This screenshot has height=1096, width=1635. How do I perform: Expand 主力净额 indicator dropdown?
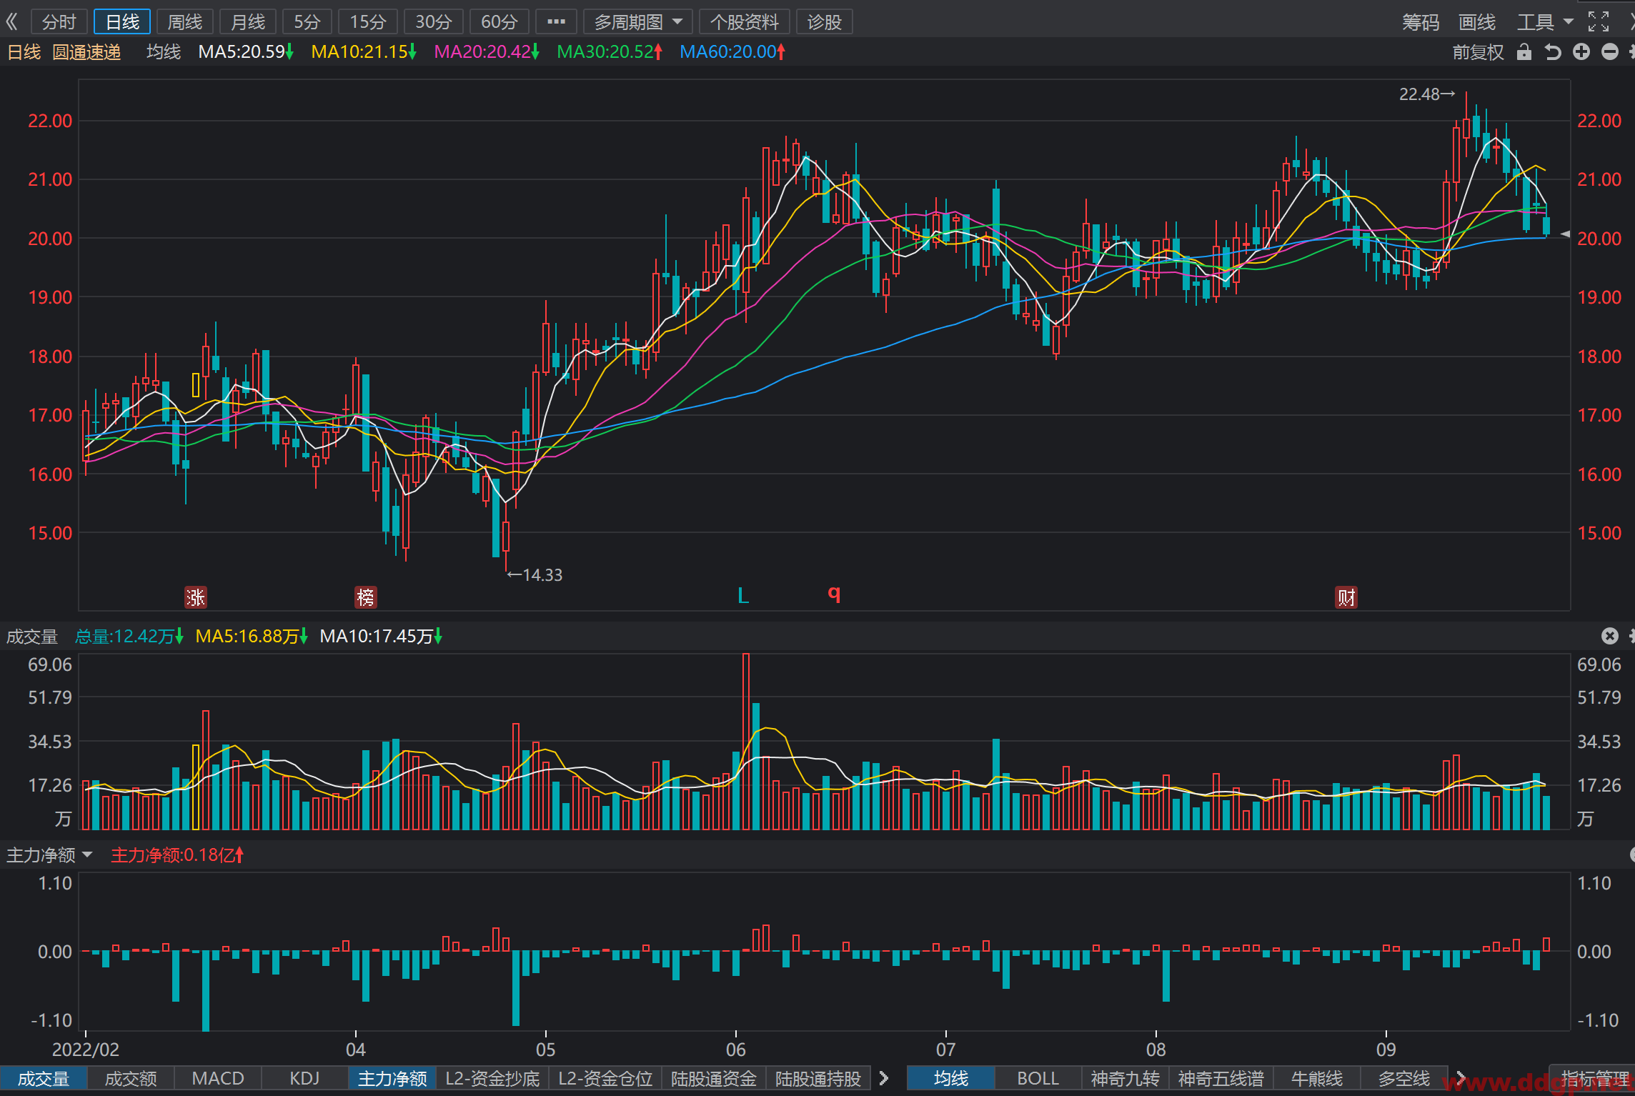49,855
